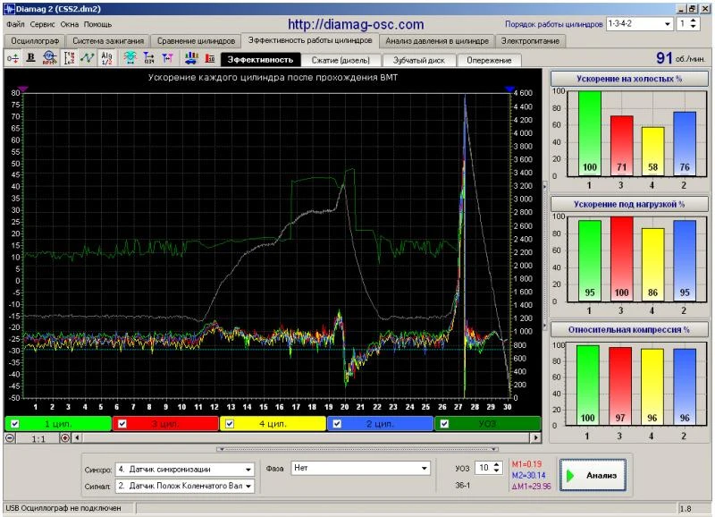Click the green zigzag graph icon
The width and height of the screenshot is (715, 517).
point(88,58)
